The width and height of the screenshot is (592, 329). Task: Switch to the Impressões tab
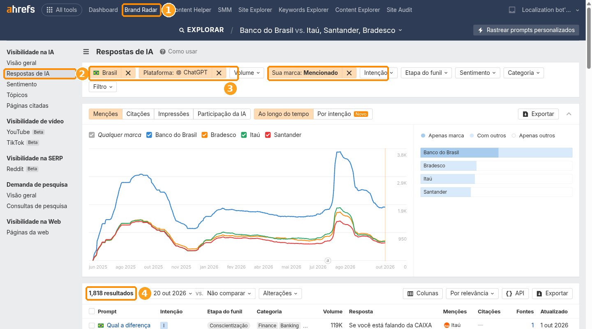pyautogui.click(x=173, y=114)
